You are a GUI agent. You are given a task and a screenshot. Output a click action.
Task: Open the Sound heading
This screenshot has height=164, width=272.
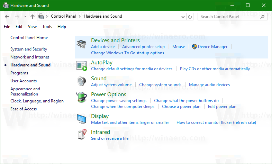pos(99,78)
